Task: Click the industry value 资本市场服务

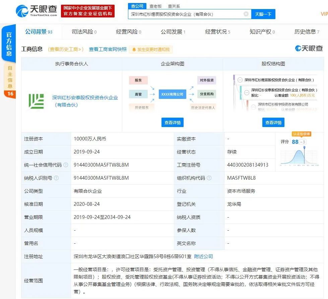Action: [x=241, y=191]
